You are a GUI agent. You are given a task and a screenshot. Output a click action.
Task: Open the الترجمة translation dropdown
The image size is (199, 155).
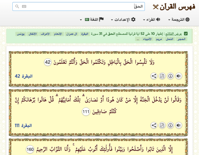pos(179,19)
